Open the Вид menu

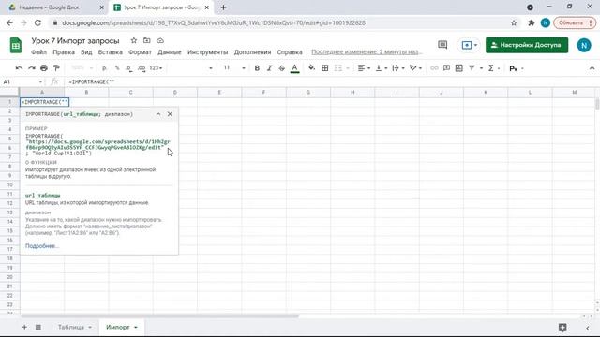click(x=86, y=52)
